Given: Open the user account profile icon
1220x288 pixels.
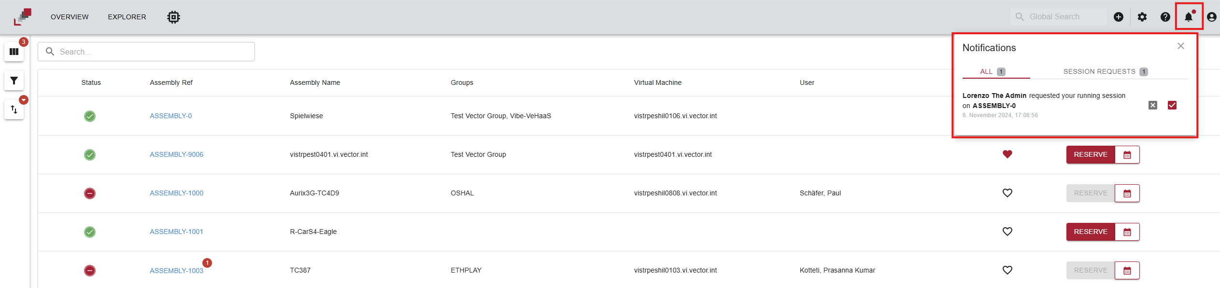Looking at the screenshot, I should point(1212,17).
